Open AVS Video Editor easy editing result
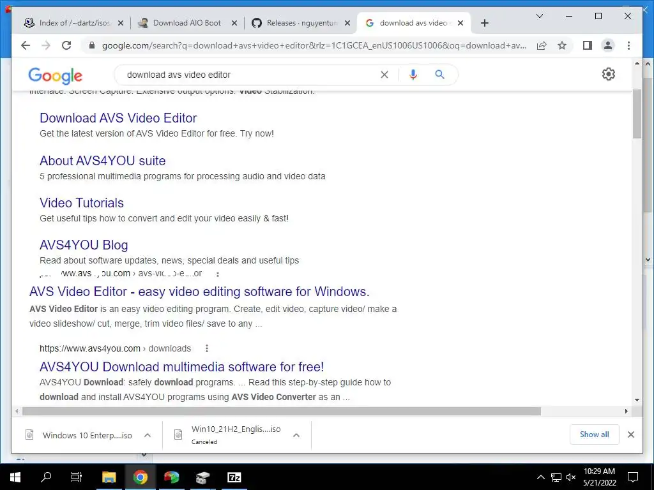The height and width of the screenshot is (490, 654). click(199, 292)
